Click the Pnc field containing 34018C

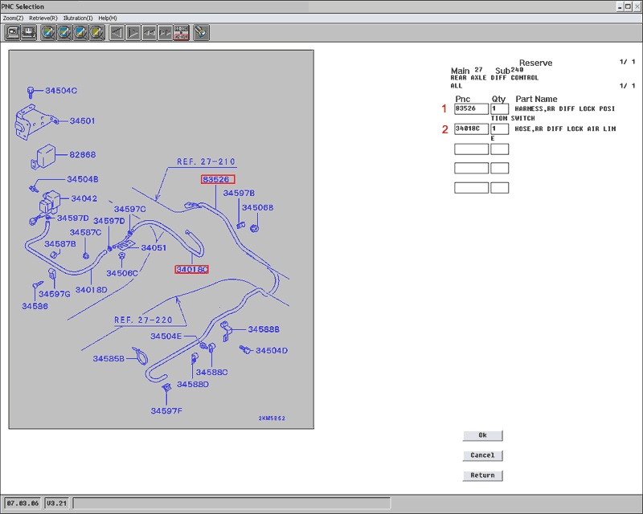tap(471, 128)
